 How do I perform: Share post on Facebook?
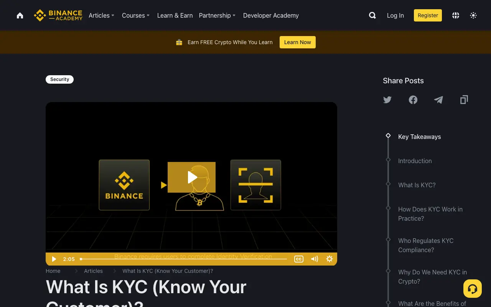click(413, 100)
